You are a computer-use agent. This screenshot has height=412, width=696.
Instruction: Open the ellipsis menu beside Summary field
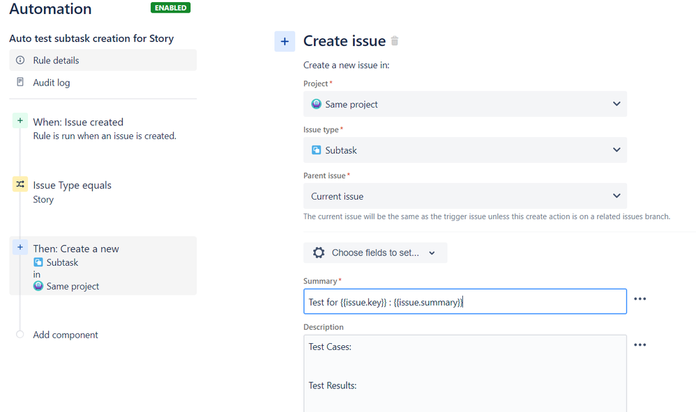click(x=640, y=298)
